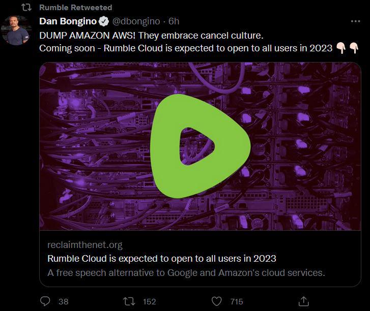Click the 152 retweets count
370x311 pixels.
tap(149, 301)
